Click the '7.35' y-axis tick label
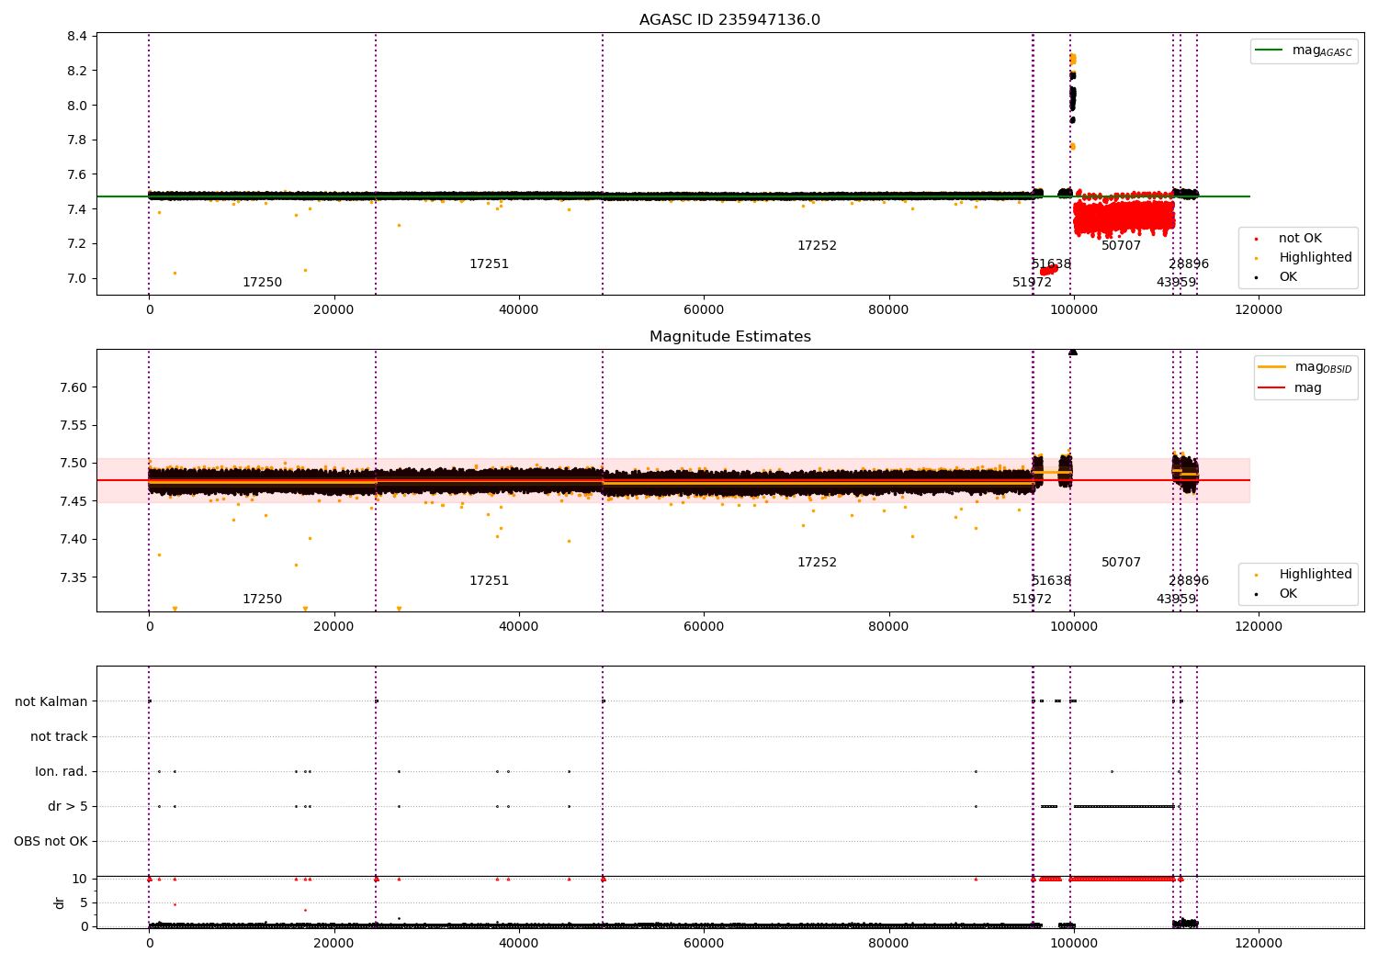 point(74,577)
